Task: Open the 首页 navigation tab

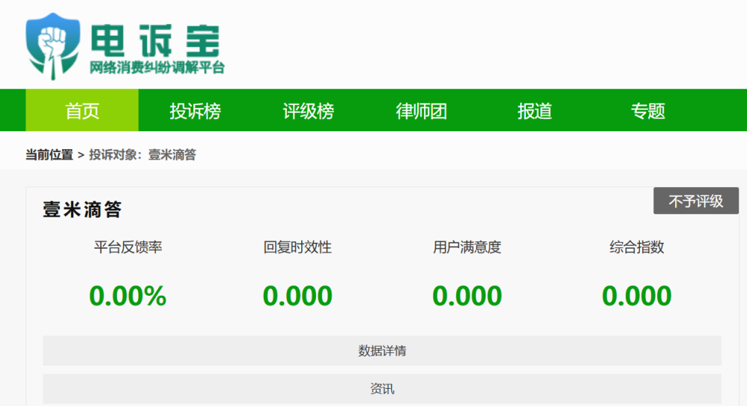Action: coord(82,110)
